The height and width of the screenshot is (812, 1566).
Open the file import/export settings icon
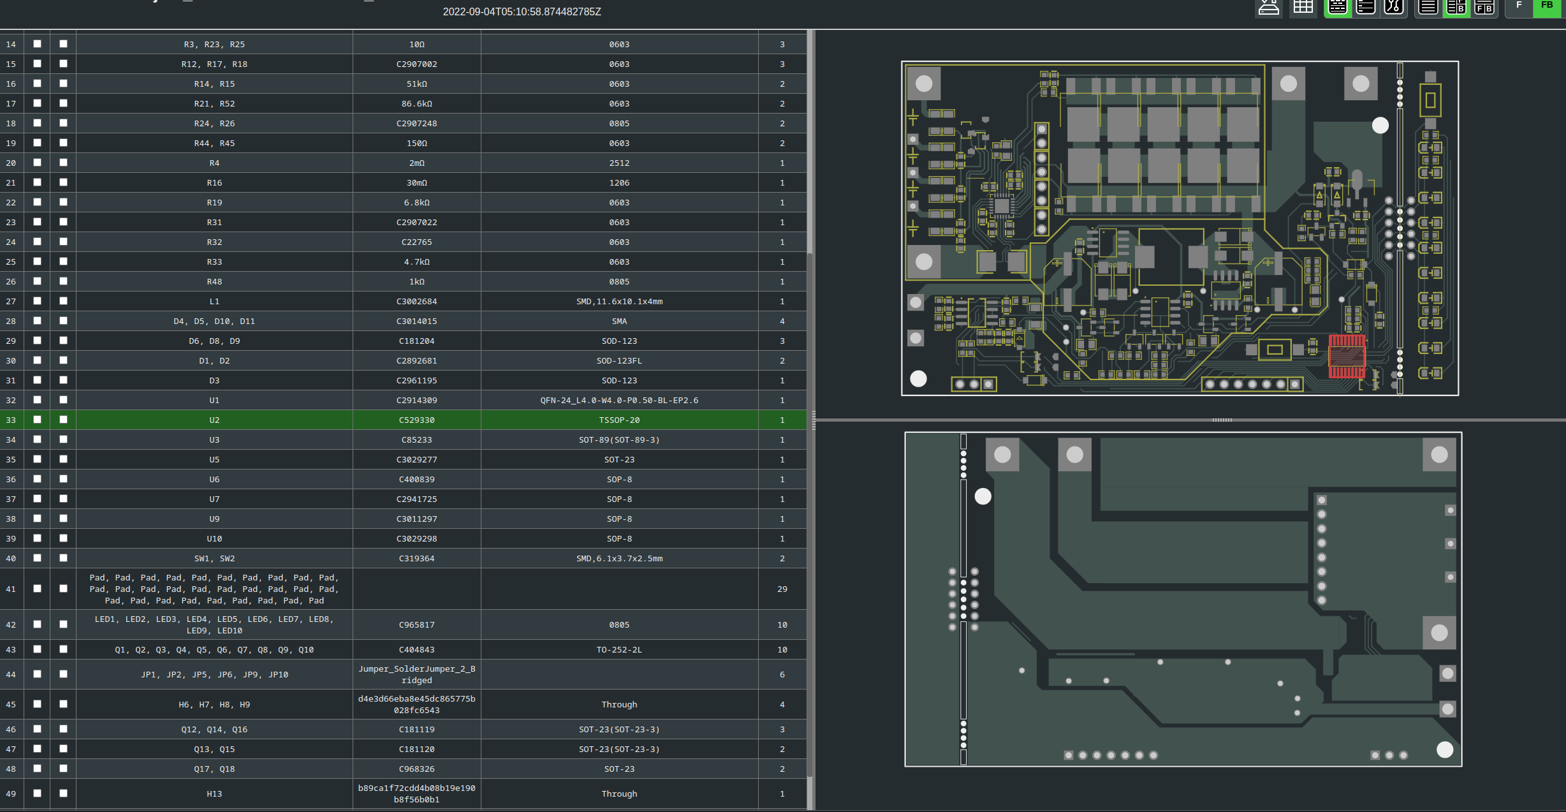(1268, 8)
